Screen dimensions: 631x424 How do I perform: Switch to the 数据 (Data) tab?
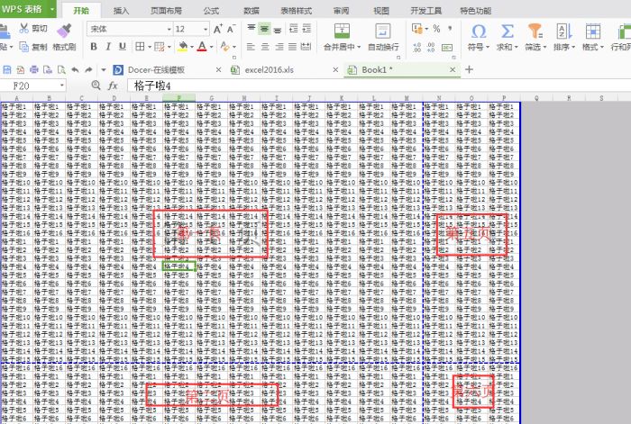[x=251, y=11]
